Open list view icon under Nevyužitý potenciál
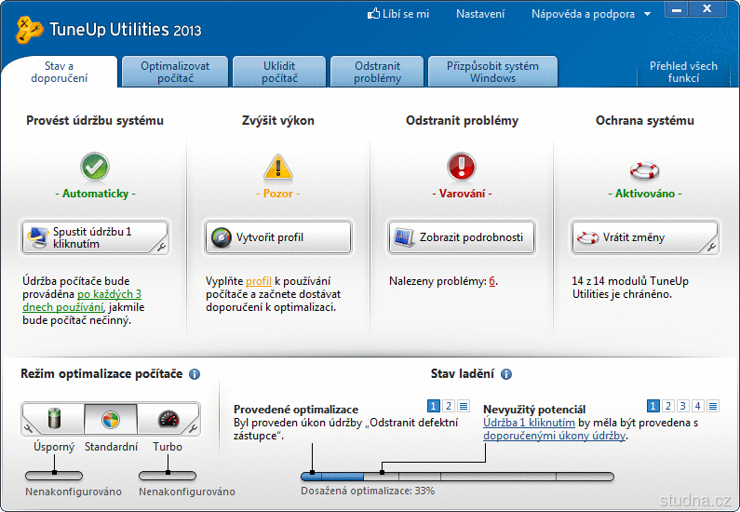Image resolution: width=740 pixels, height=512 pixels. [713, 406]
